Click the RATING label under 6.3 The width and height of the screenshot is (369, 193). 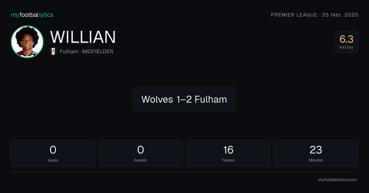coord(346,47)
